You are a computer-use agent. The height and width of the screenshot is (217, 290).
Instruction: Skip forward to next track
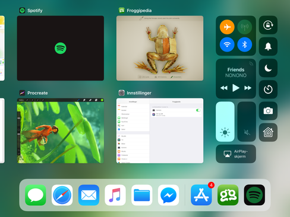point(248,88)
